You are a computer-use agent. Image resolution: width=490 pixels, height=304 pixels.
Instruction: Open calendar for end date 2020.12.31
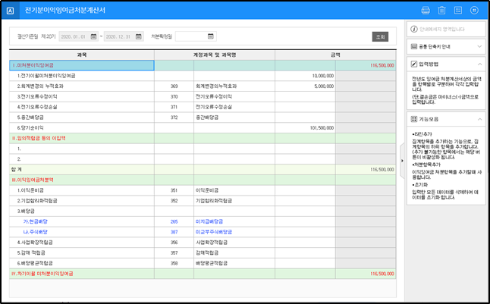point(139,36)
